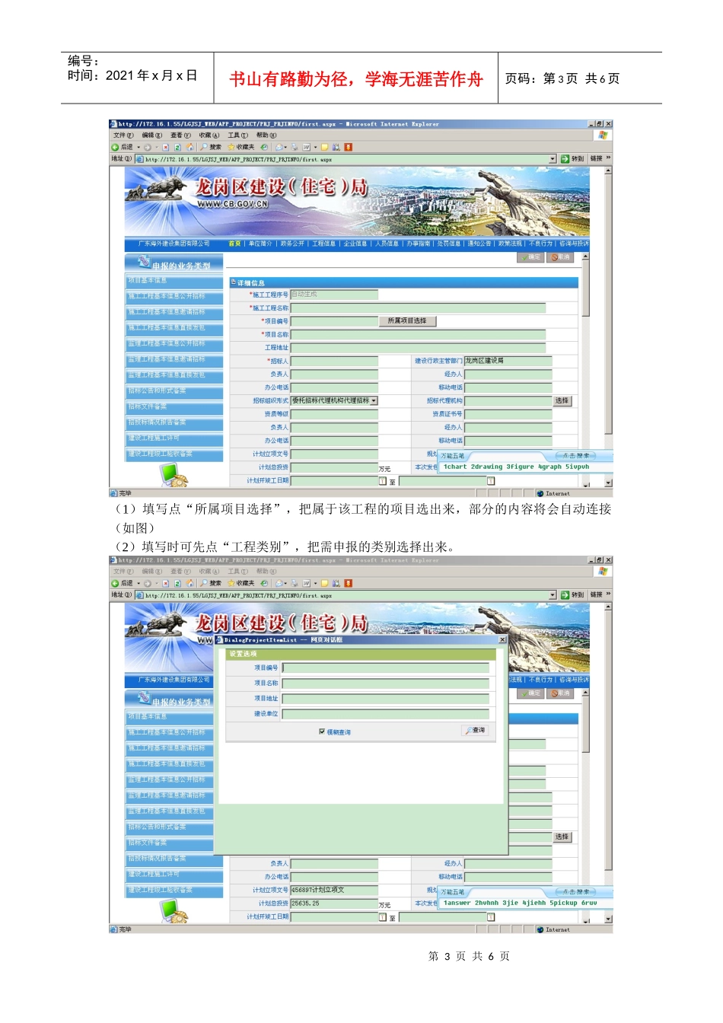This screenshot has height=1023, width=723.
Task: Click Back arrow in first screenshot's IE toolbar
Action: click(116, 147)
